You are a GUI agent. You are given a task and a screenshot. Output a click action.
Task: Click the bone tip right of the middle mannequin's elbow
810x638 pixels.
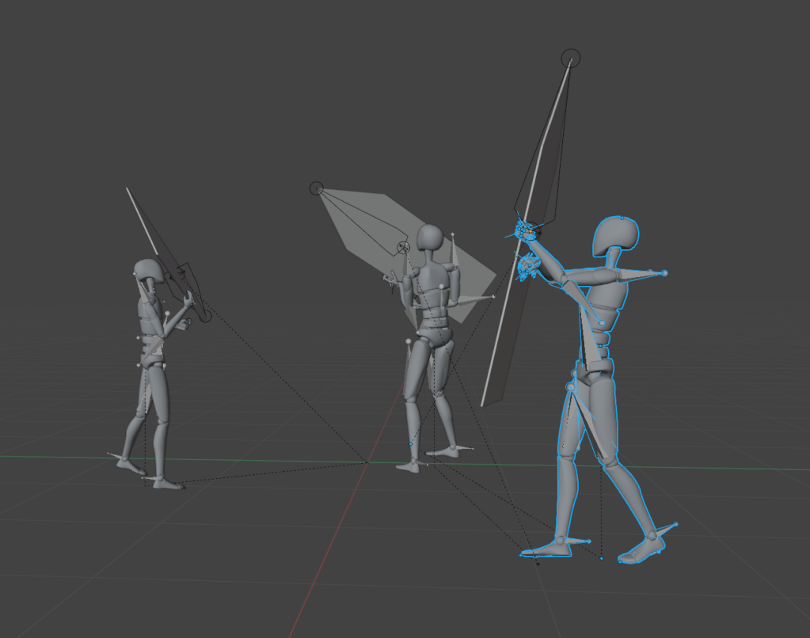click(493, 297)
